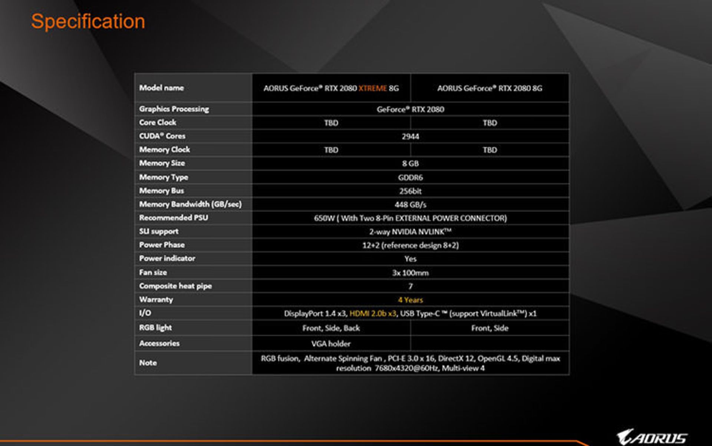The image size is (712, 446).
Task: Click the '7' heat pipe value
Action: click(410, 286)
